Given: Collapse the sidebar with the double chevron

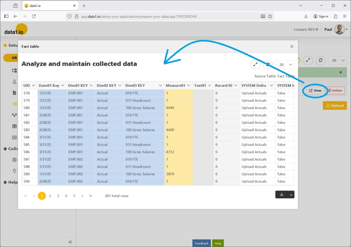Looking at the screenshot, I should [x=70, y=242].
